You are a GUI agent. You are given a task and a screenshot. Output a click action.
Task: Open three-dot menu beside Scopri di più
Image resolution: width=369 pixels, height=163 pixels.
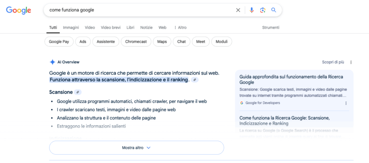[x=351, y=62]
